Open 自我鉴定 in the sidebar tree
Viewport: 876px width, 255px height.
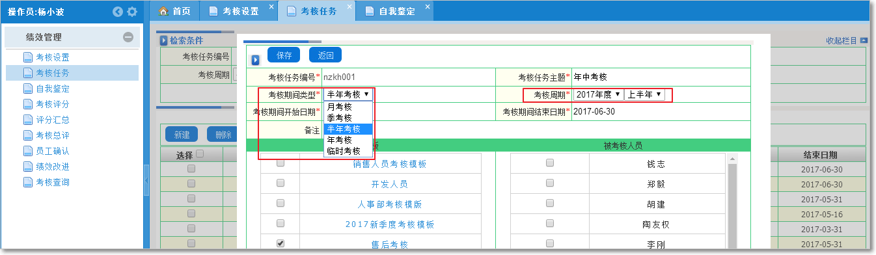tap(53, 88)
